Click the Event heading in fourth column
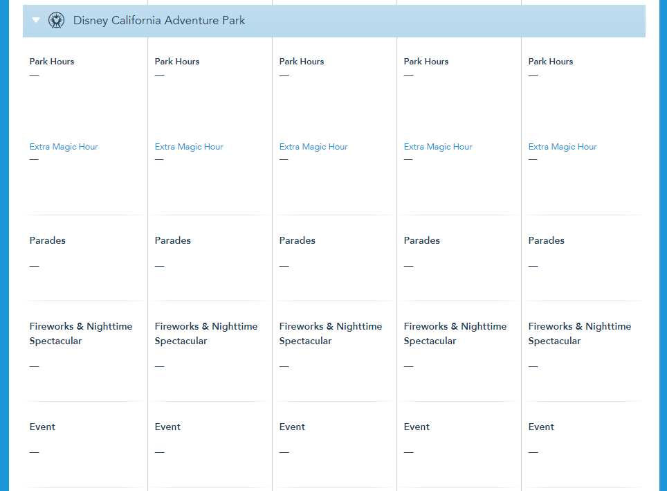 (x=417, y=427)
